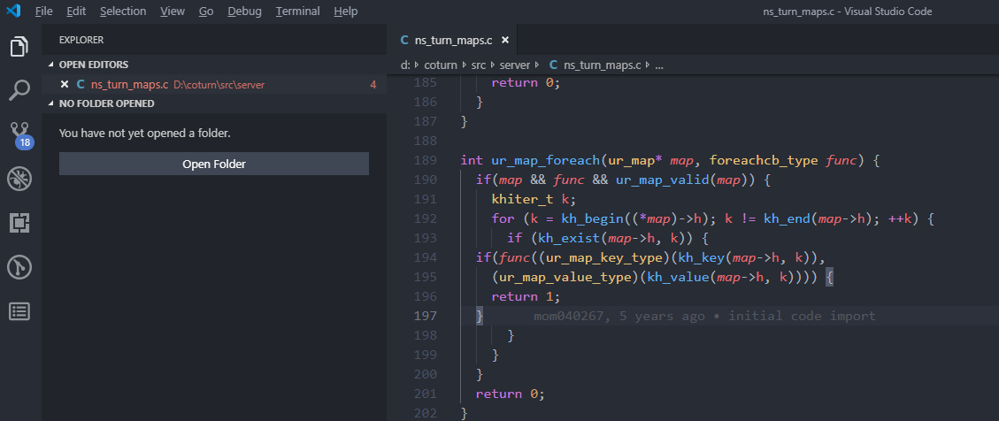The height and width of the screenshot is (421, 999).
Task: Click C file icon in Open Editors row
Action: tap(81, 84)
